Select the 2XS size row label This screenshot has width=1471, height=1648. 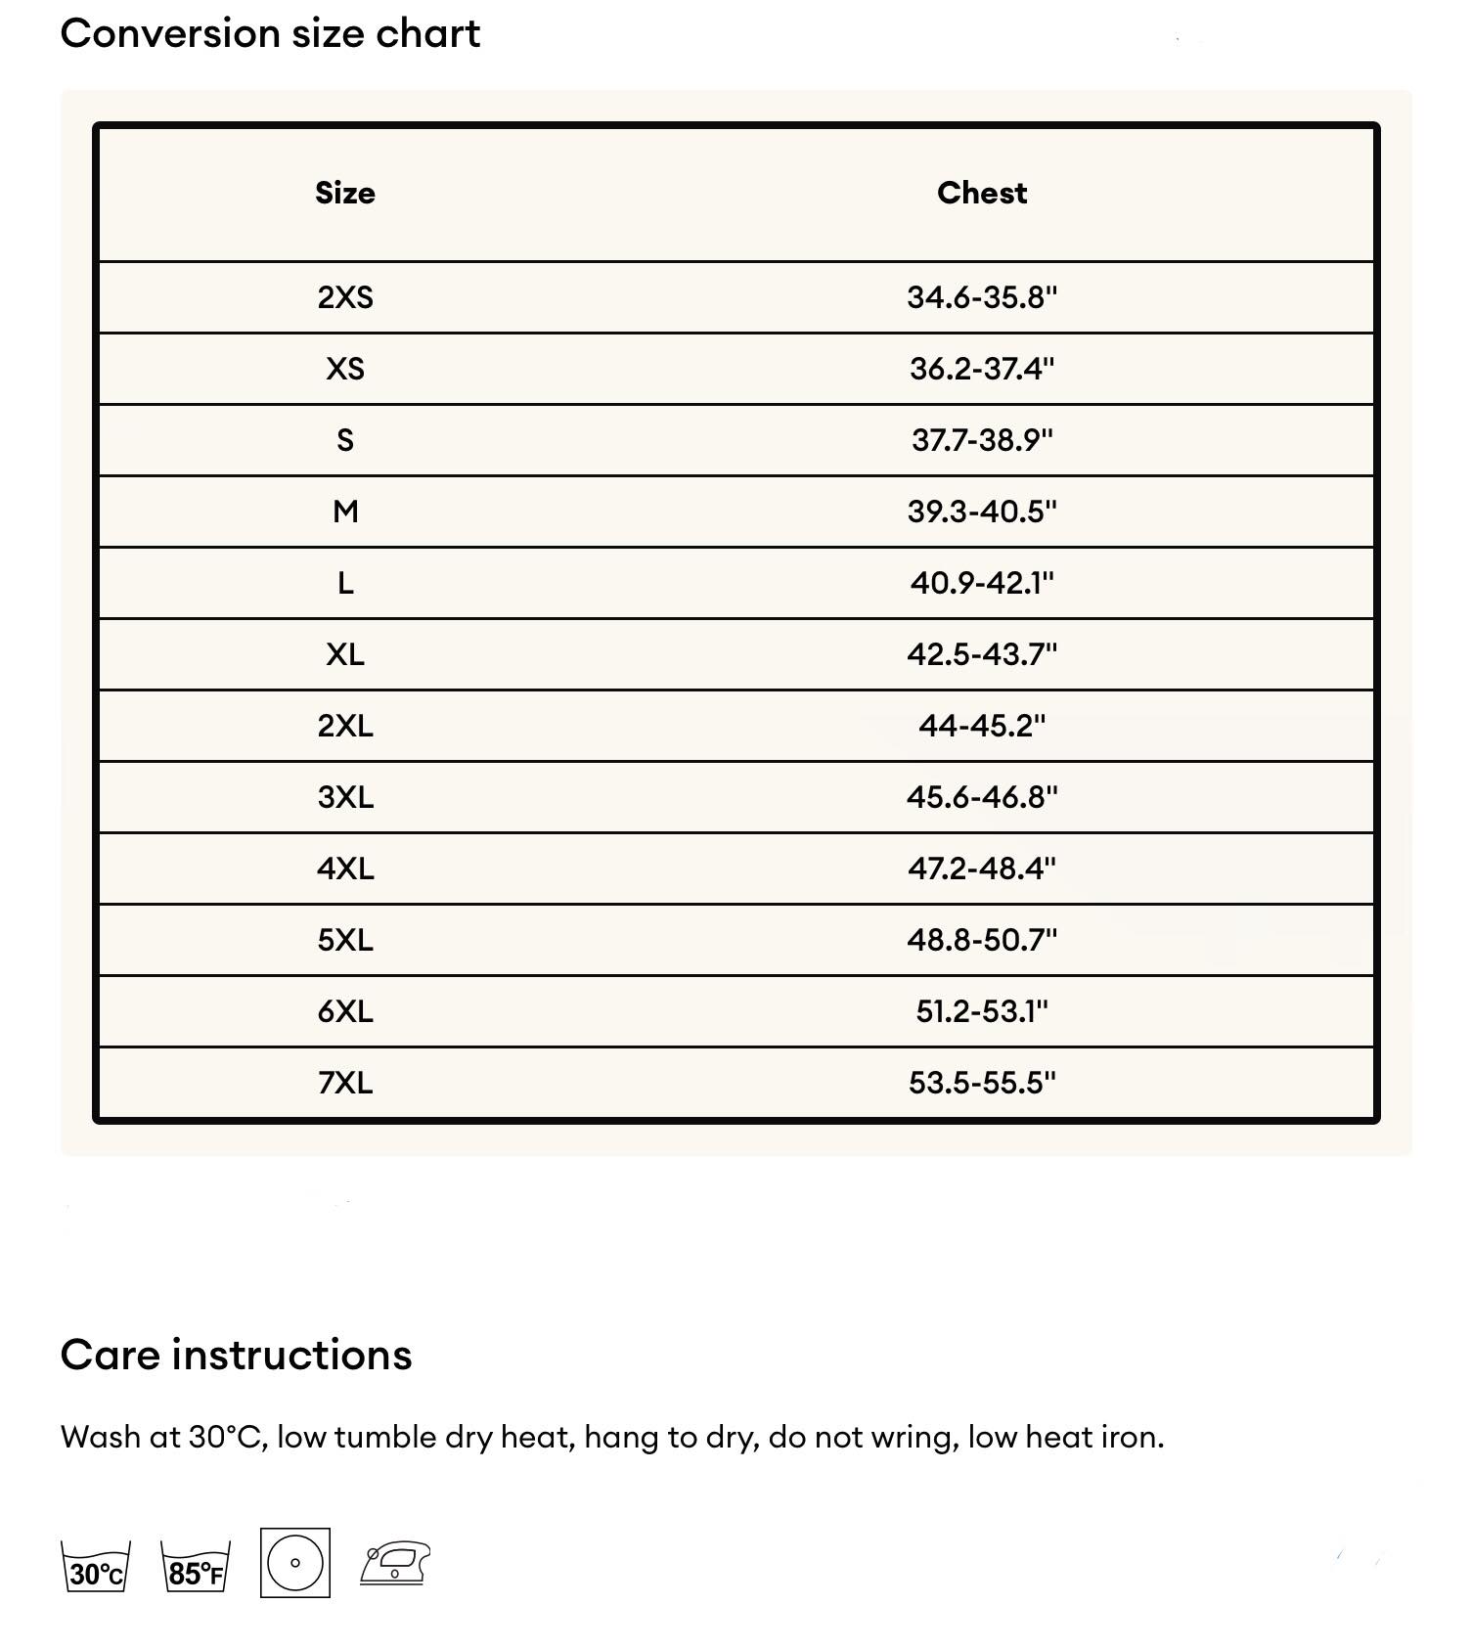(x=345, y=297)
